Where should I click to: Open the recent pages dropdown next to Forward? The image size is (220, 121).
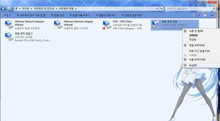pyautogui.click(x=13, y=9)
